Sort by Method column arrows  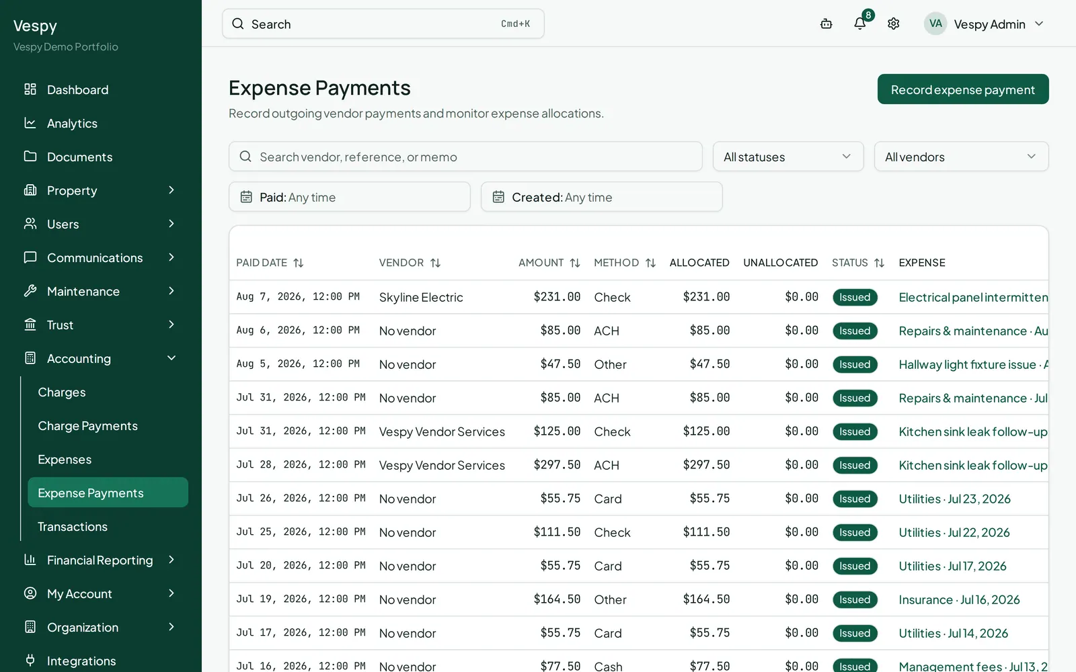coord(650,263)
